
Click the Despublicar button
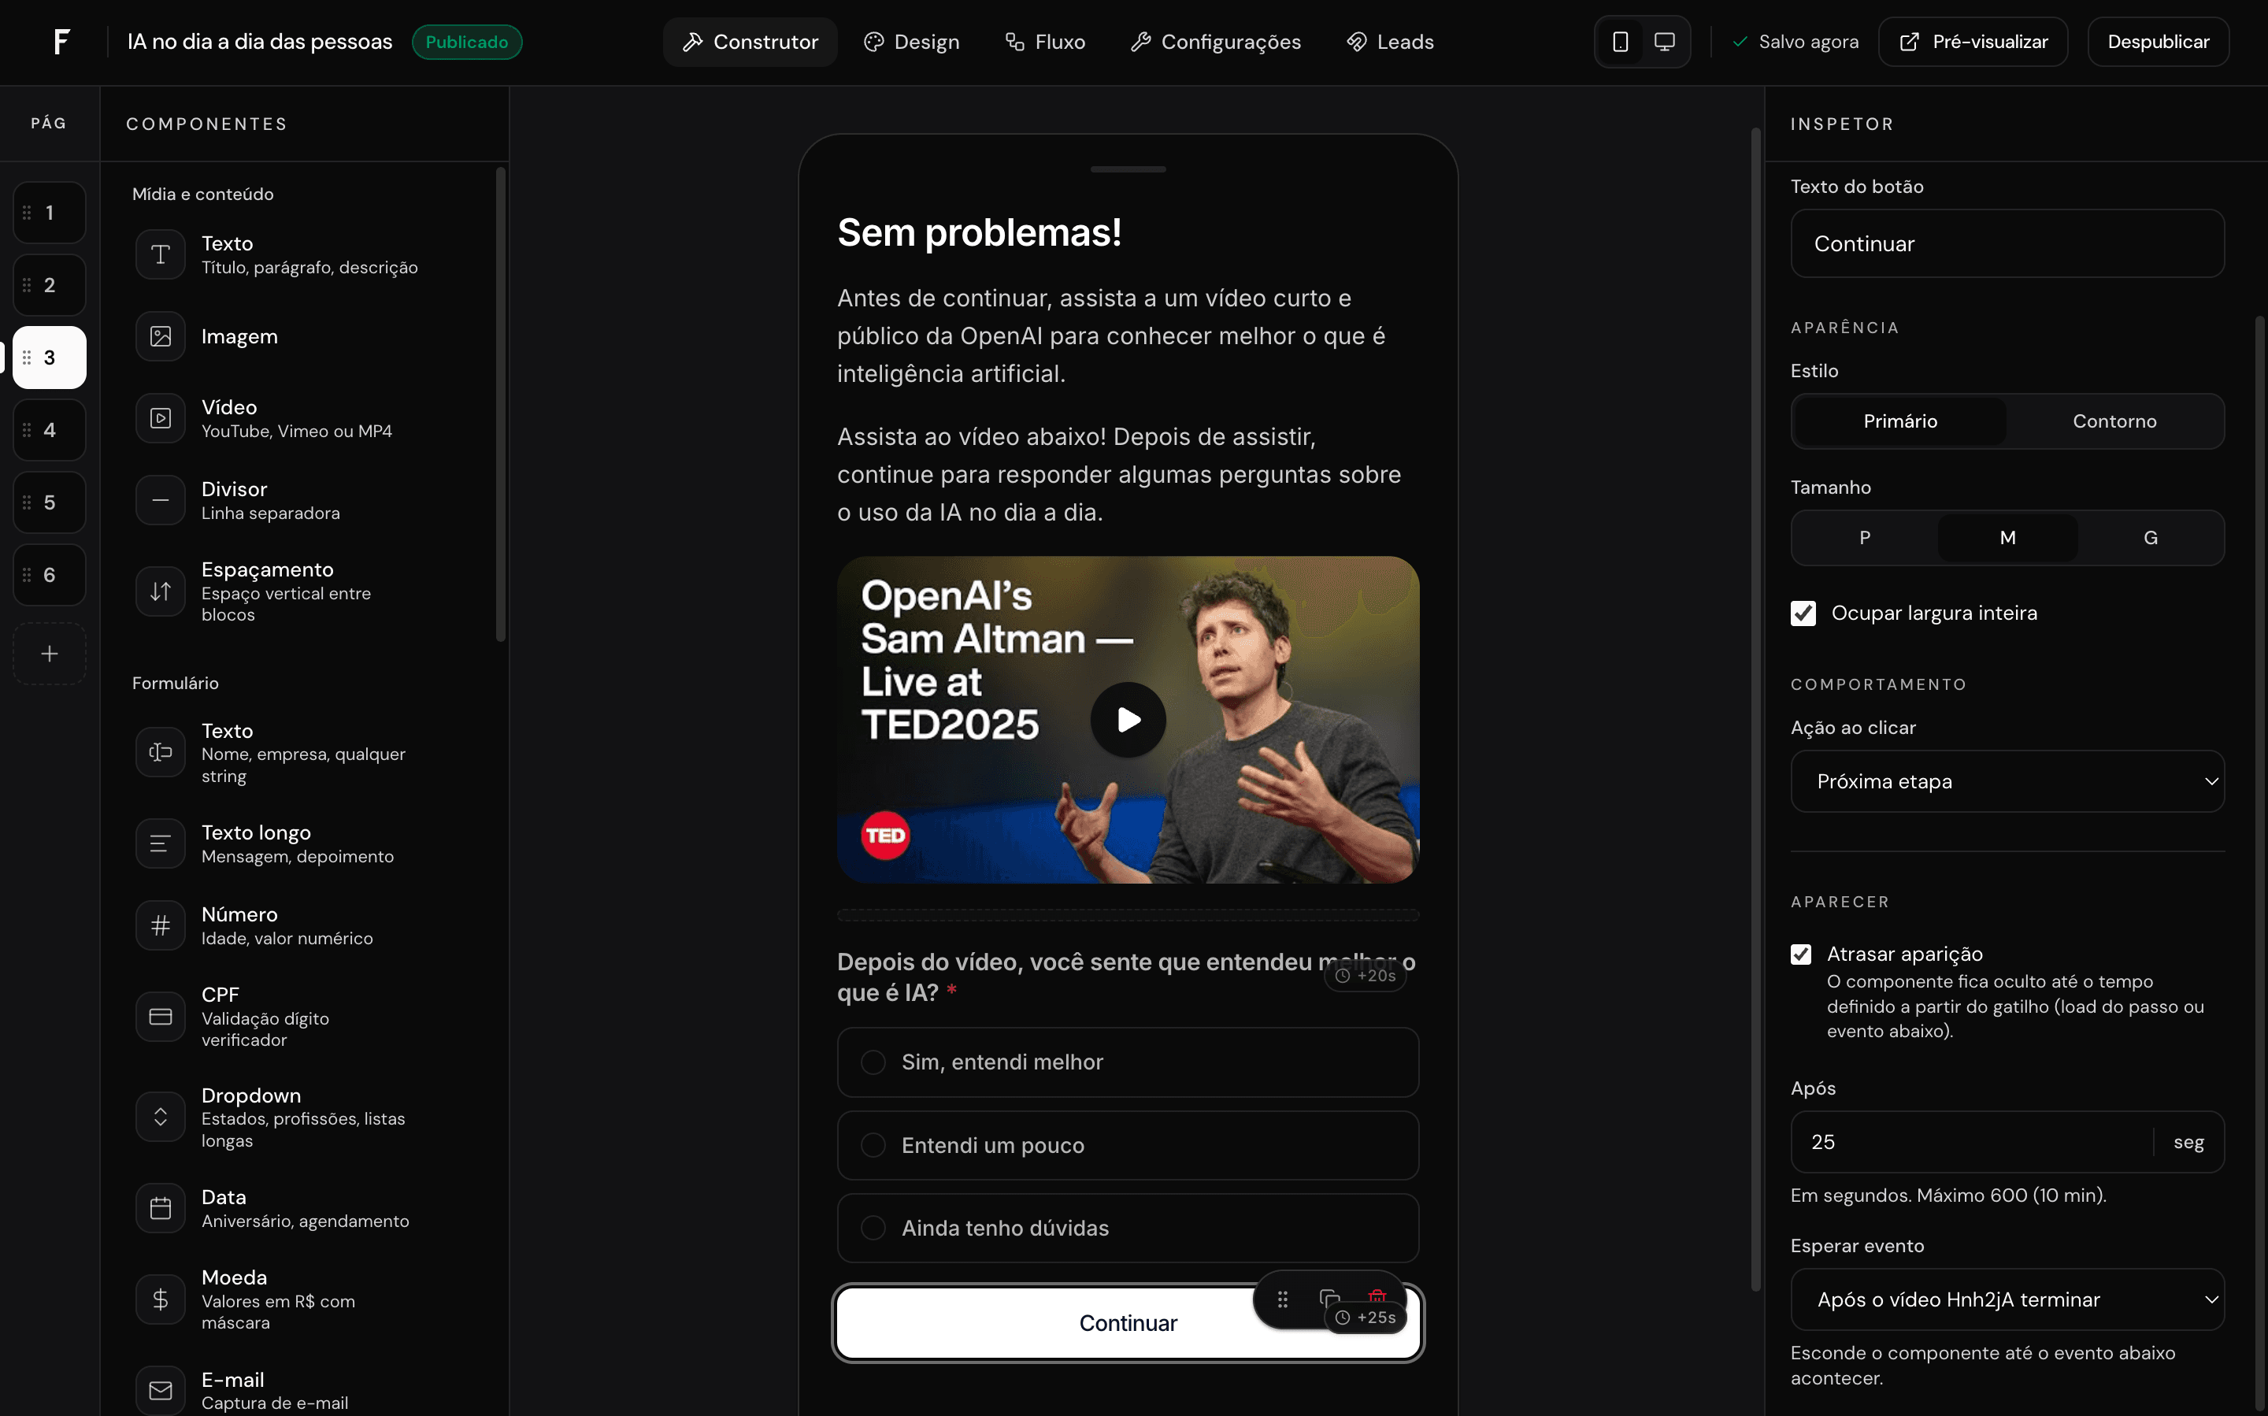click(2158, 43)
